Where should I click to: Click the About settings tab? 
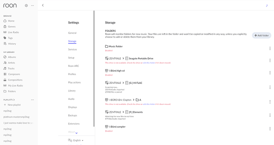(71, 132)
